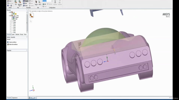Viewport: 179px width, 100px height.
Task: Click the Properties panel pin arrow
Action: click(27, 50)
